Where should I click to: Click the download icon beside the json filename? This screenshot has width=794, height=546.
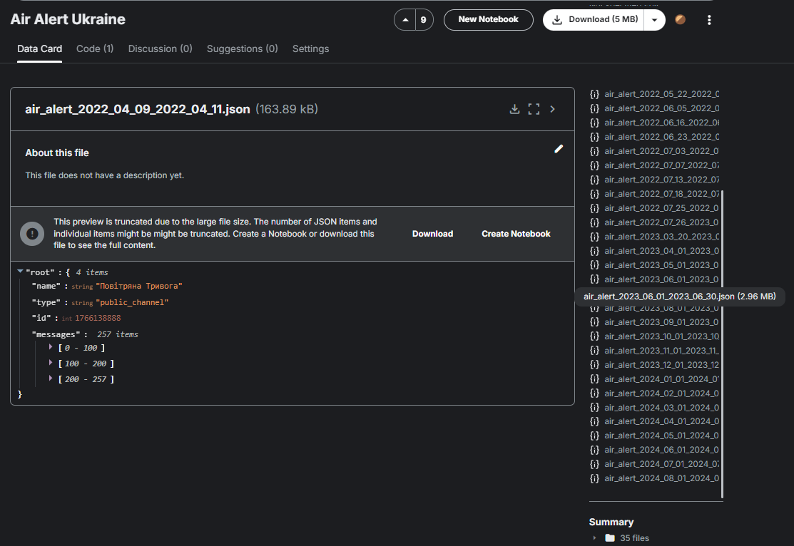tap(514, 109)
